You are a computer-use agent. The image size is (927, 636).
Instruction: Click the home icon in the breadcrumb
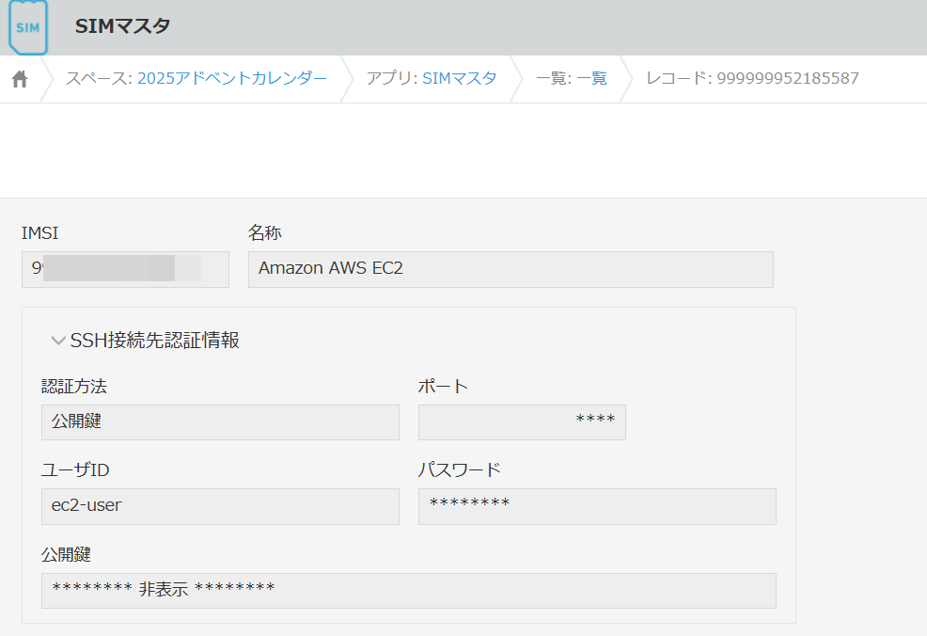[x=21, y=78]
